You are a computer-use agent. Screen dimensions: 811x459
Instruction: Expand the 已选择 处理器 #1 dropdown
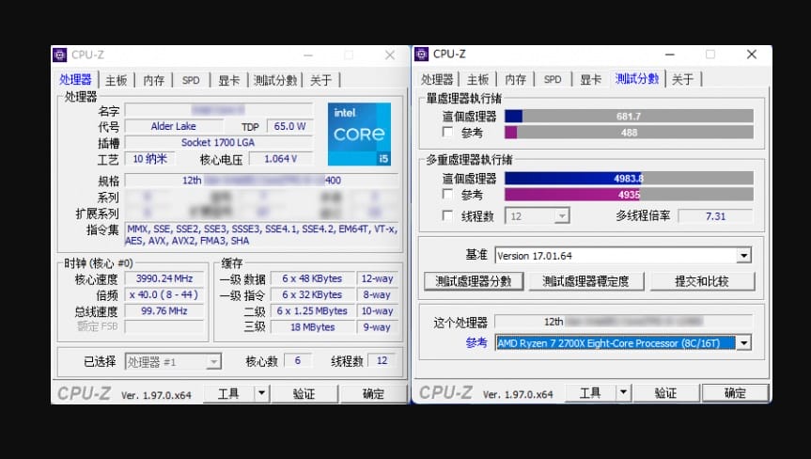[x=213, y=362]
